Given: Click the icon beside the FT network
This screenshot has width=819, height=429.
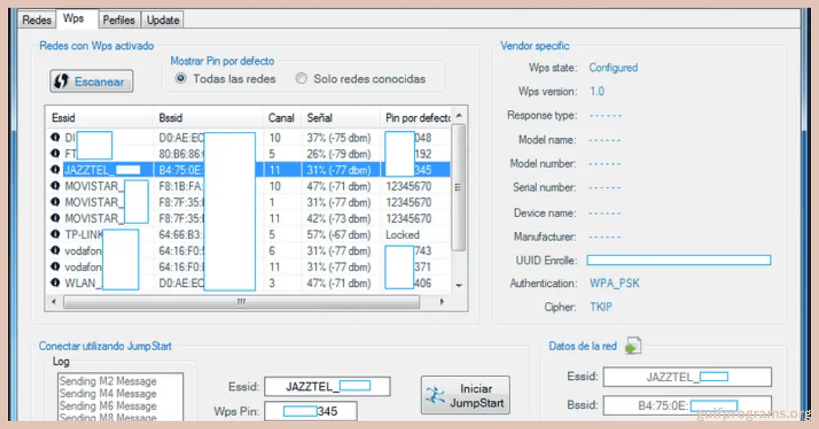Looking at the screenshot, I should pos(55,154).
